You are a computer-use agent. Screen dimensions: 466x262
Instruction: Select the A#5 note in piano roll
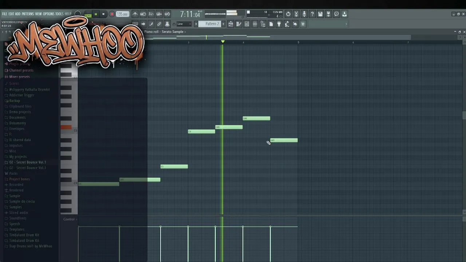pos(284,140)
